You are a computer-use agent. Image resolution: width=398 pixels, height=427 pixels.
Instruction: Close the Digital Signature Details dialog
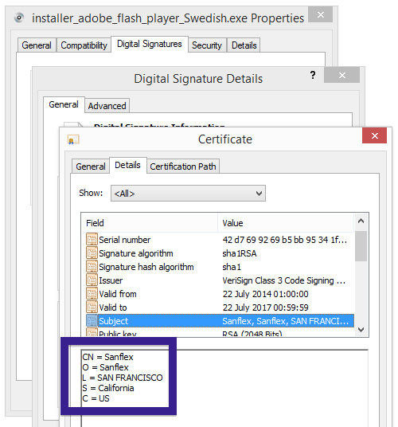(342, 75)
